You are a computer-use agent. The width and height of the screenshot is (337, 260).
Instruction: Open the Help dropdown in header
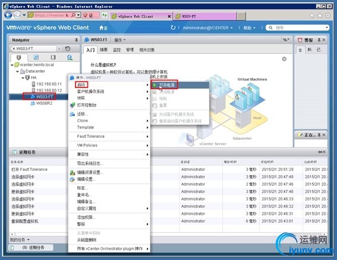click(x=249, y=28)
